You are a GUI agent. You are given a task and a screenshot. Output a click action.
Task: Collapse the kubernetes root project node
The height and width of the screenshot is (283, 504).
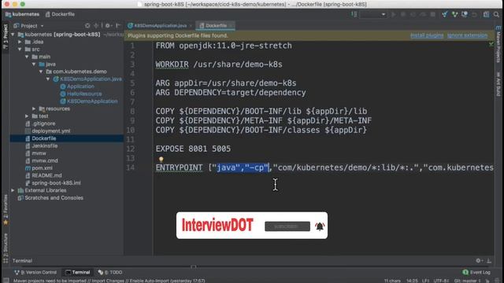(13, 35)
